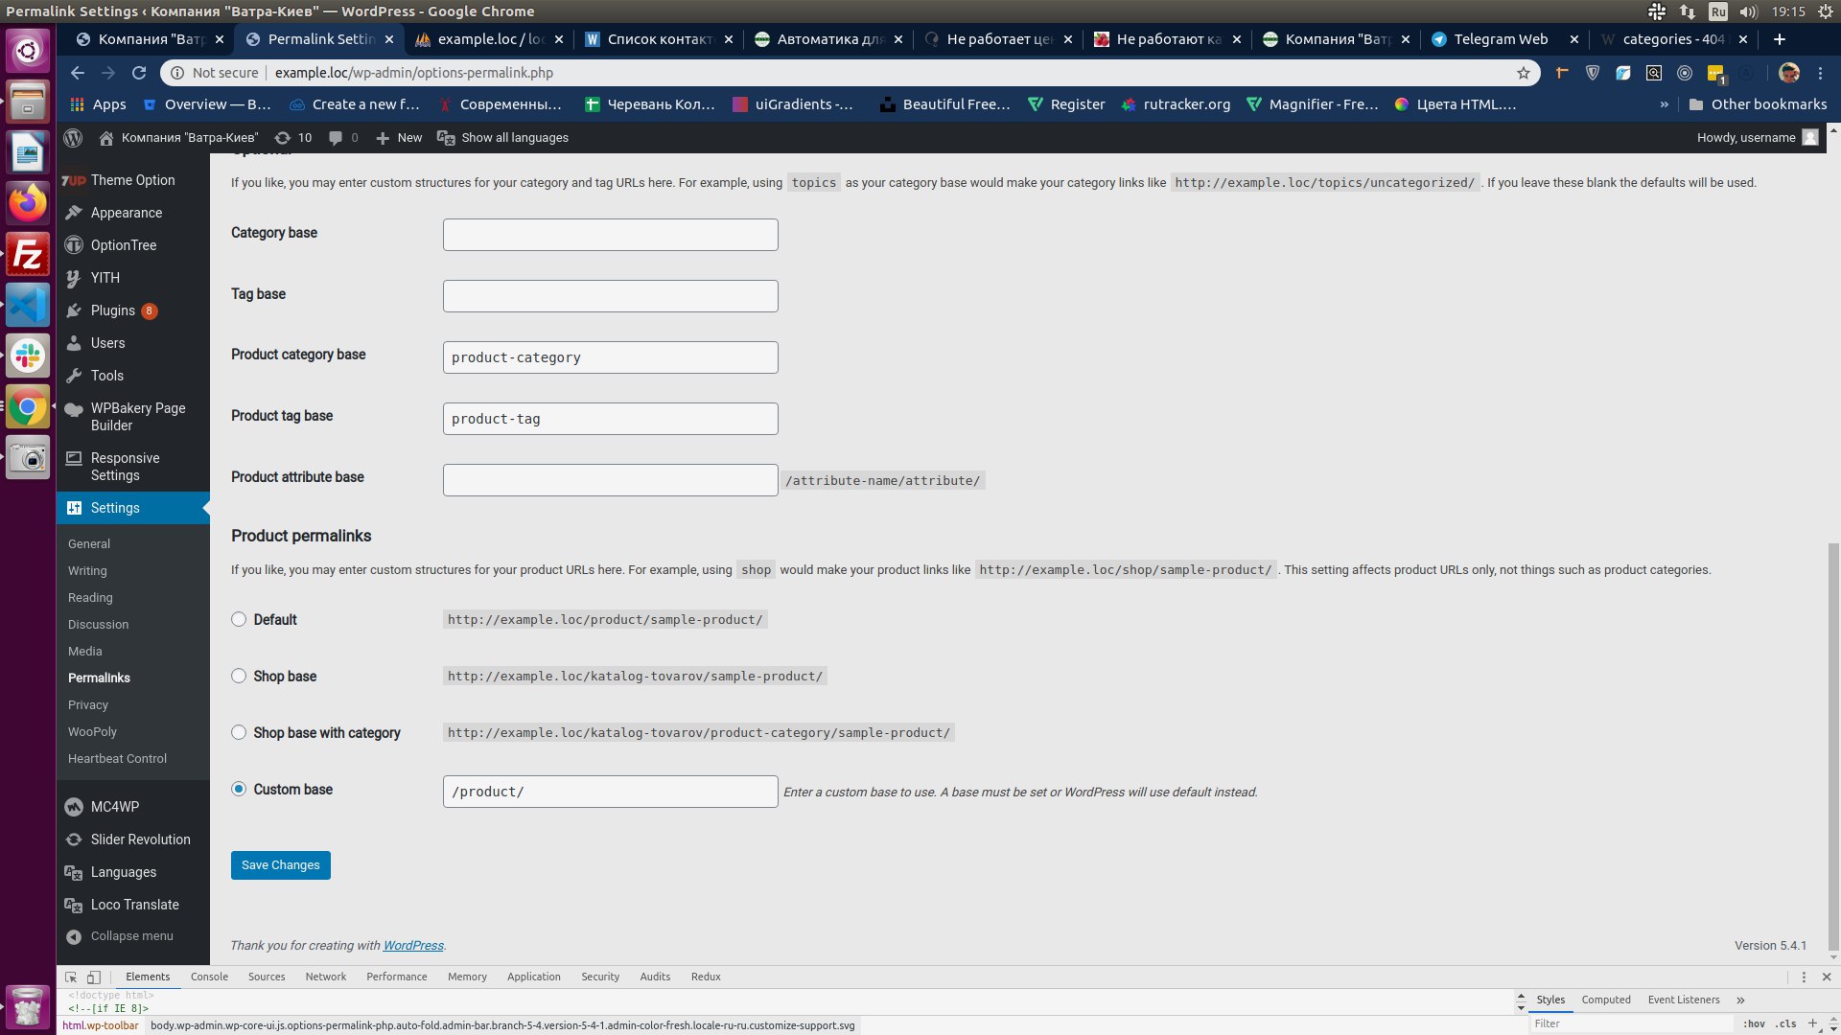Toggle the DevTools device toolbar icon
Image resolution: width=1841 pixels, height=1035 pixels.
[94, 977]
